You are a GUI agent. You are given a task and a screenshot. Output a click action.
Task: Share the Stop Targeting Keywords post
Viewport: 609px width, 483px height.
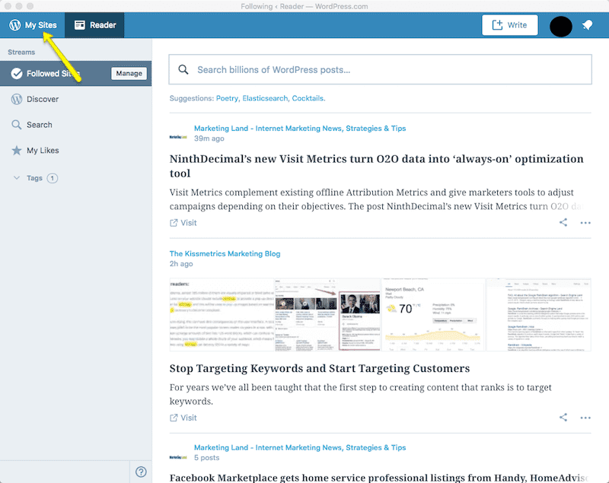(563, 417)
